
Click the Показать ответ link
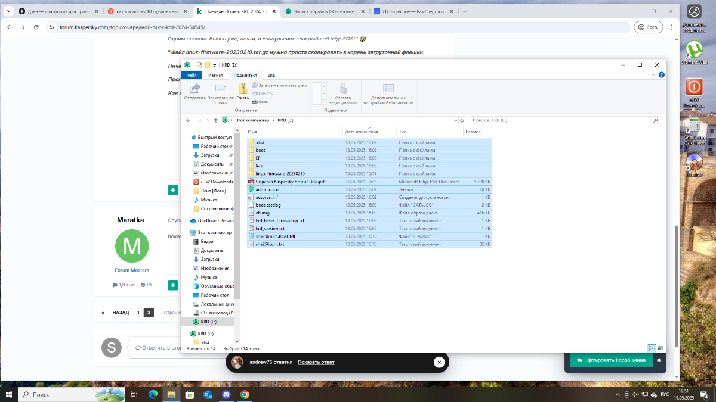pos(316,362)
